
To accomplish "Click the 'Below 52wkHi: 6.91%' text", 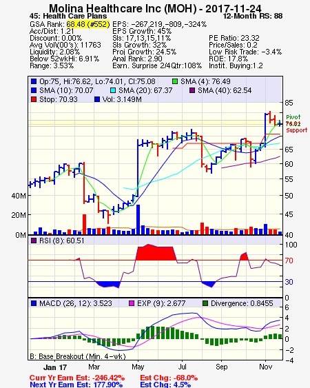I will point(64,59).
